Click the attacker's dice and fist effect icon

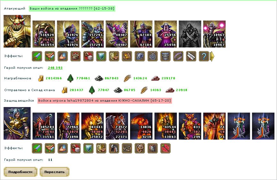88,56
